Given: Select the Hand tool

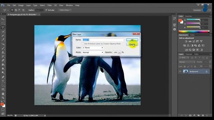Looking at the screenshot, I should (3, 94).
